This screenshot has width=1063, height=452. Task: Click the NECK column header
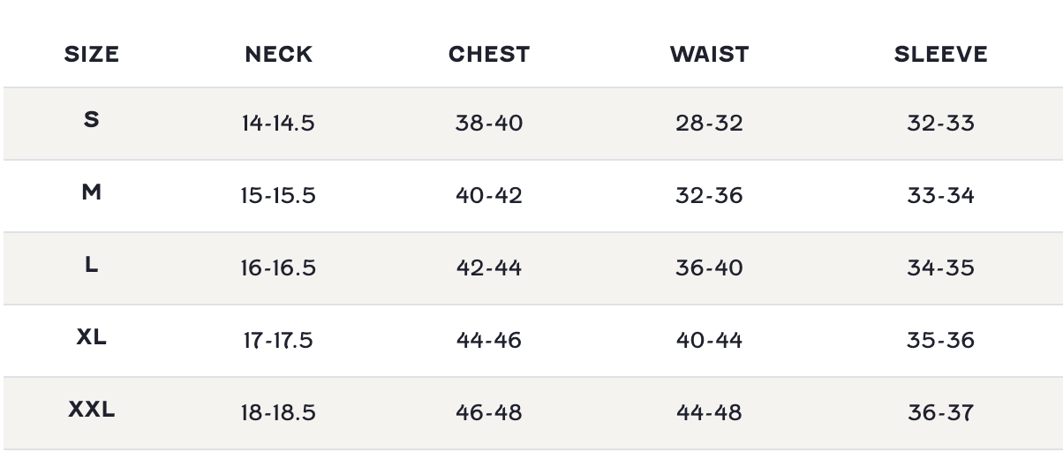click(x=278, y=55)
